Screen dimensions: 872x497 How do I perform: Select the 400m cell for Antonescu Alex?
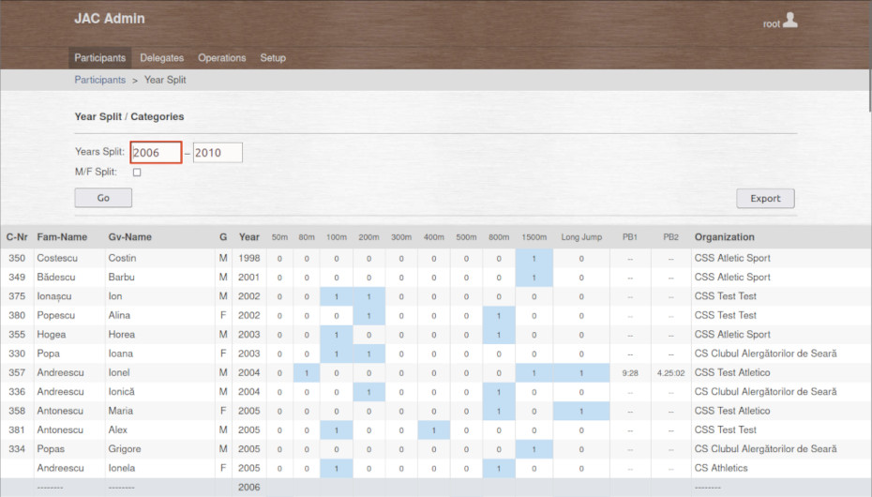[x=432, y=429]
